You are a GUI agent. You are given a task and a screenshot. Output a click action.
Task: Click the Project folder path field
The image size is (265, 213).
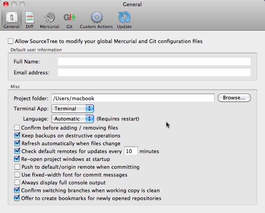(x=133, y=98)
